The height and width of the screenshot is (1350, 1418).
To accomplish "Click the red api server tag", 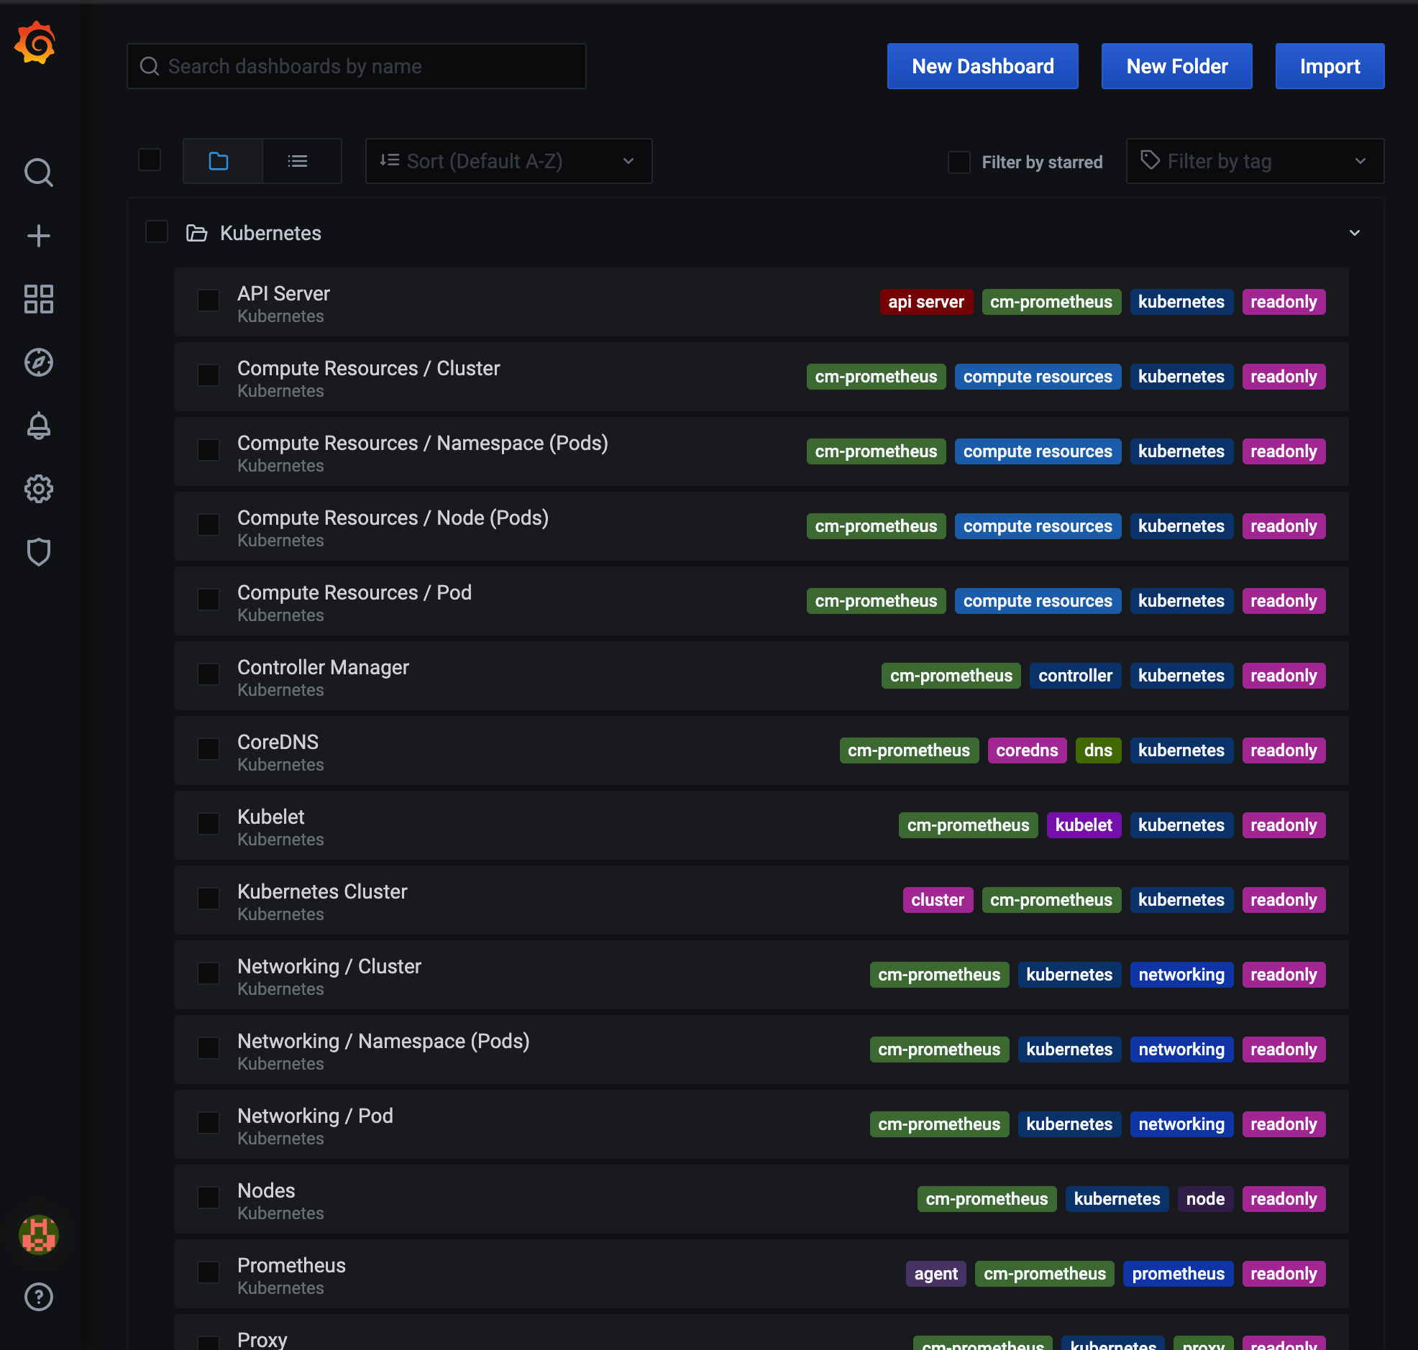I will pyautogui.click(x=925, y=302).
